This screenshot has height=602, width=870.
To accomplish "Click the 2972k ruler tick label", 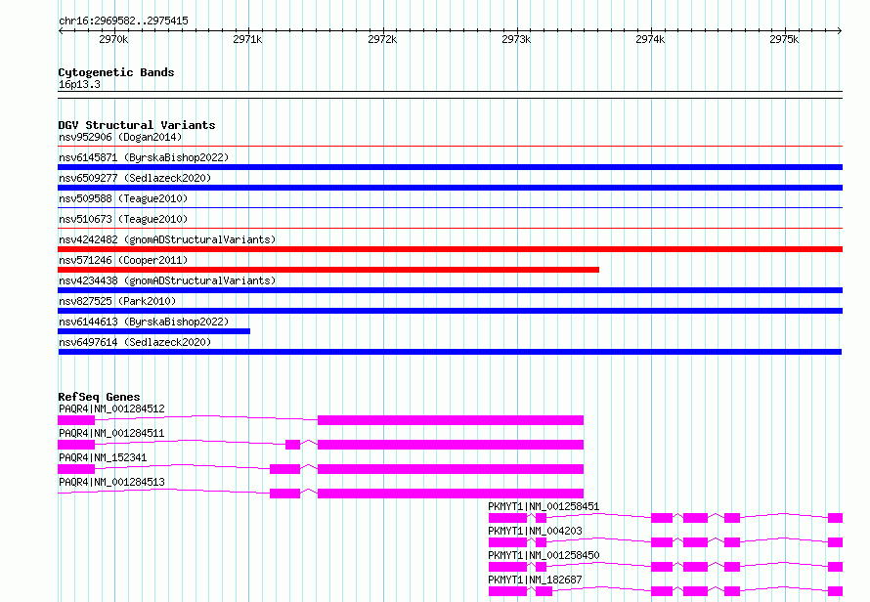I will (382, 39).
